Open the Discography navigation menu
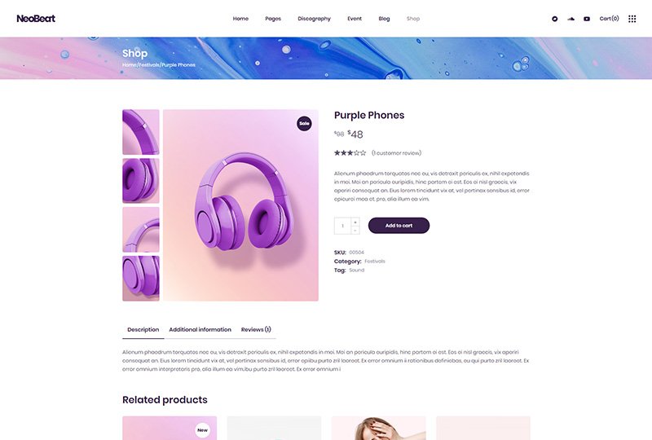Image resolution: width=652 pixels, height=440 pixels. (315, 19)
